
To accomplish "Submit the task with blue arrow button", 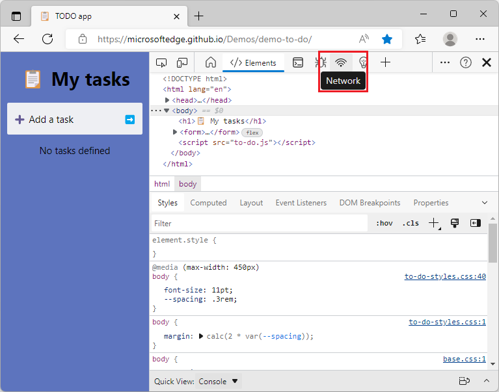I will point(130,120).
